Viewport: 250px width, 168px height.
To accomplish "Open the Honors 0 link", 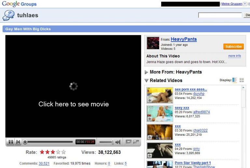I will click(x=109, y=163).
